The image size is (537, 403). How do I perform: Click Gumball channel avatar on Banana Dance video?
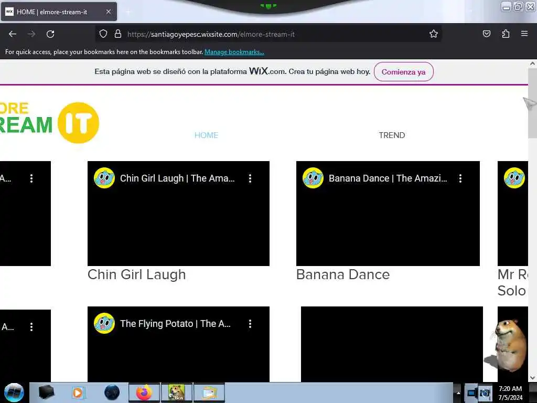313,178
